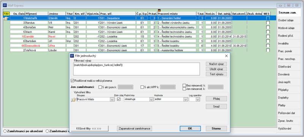
Task: Expand the Sloupec dropdown showing Pracovní Místo
Action: (x=112, y=99)
